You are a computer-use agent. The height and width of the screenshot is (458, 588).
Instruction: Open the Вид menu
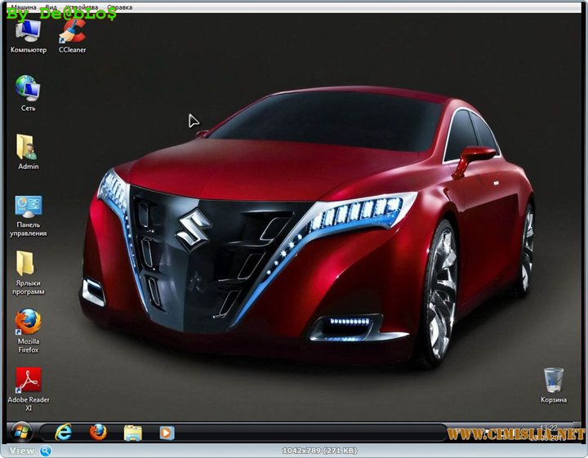(x=51, y=7)
